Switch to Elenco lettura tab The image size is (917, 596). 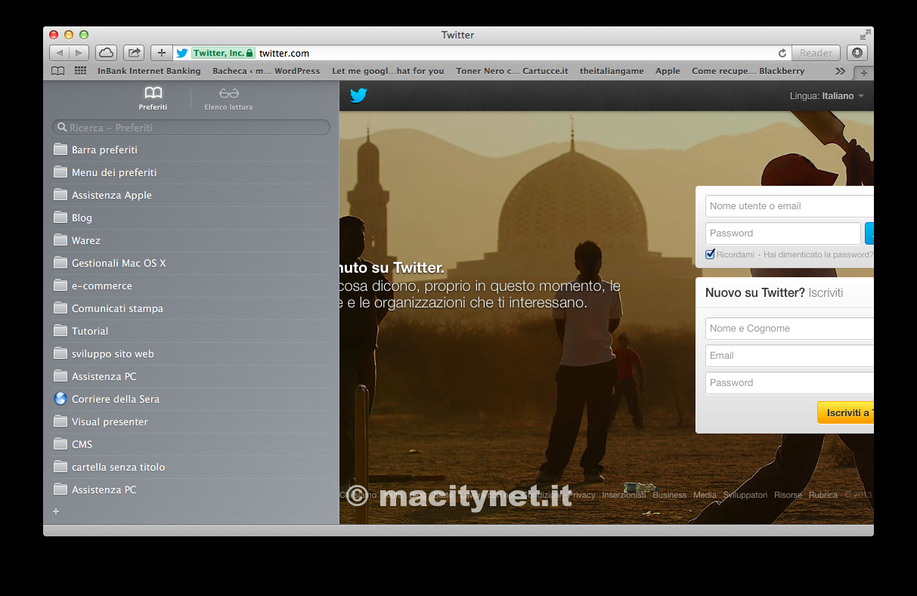tap(228, 98)
